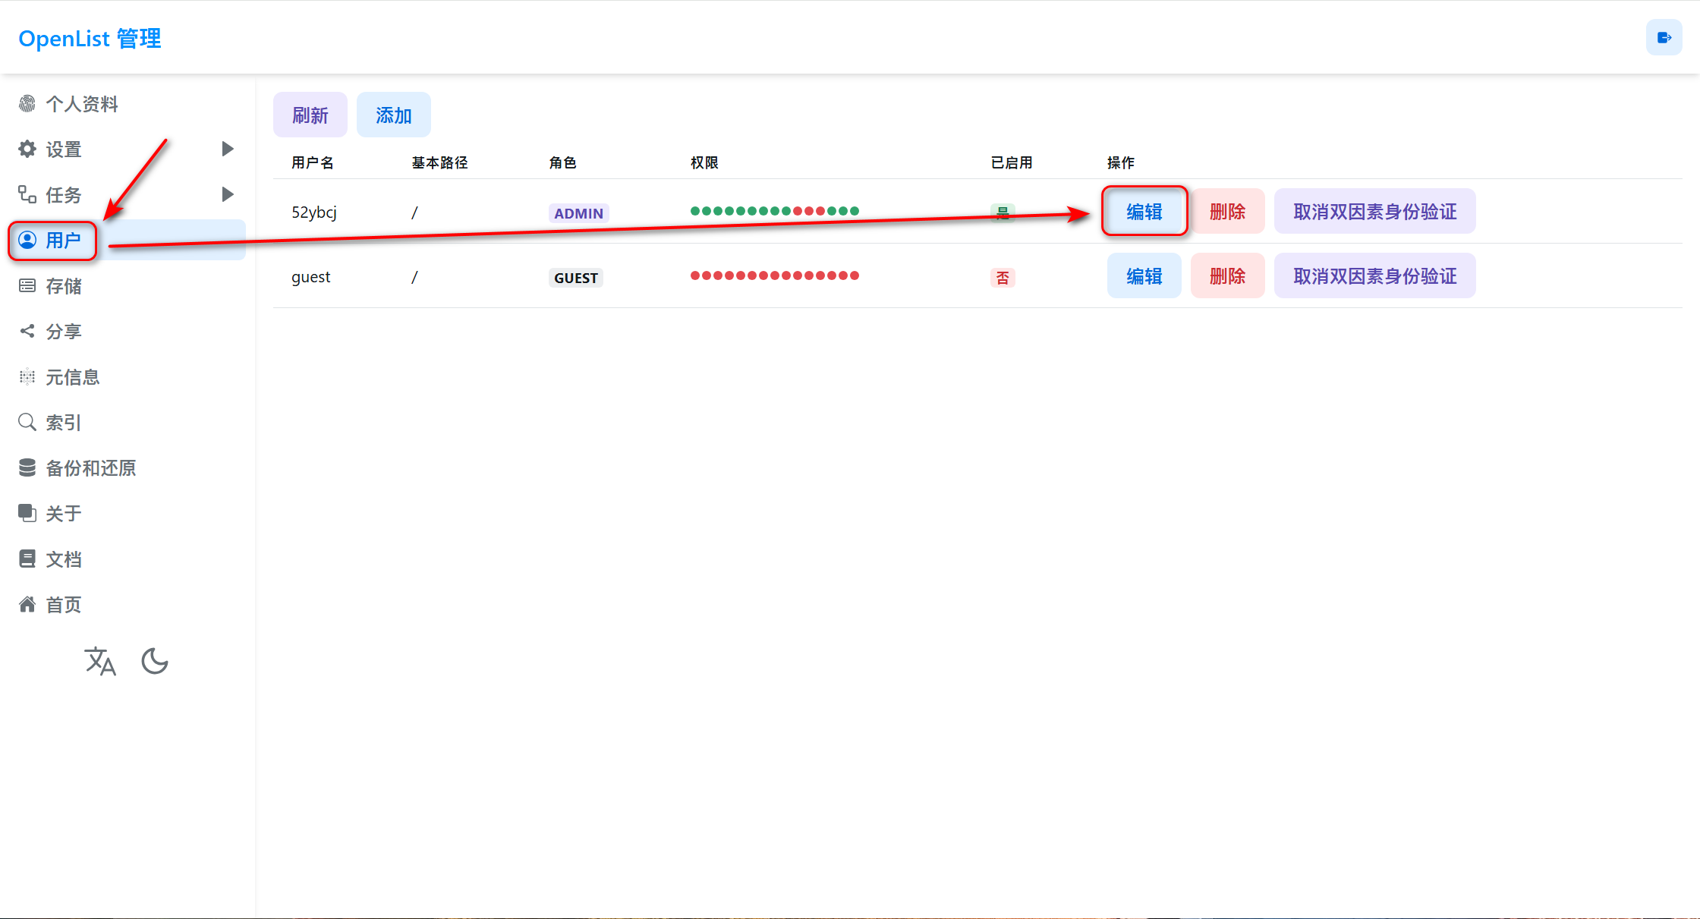Open the 个人资料 profile section
Viewport: 1700px width, 919px height.
[82, 103]
